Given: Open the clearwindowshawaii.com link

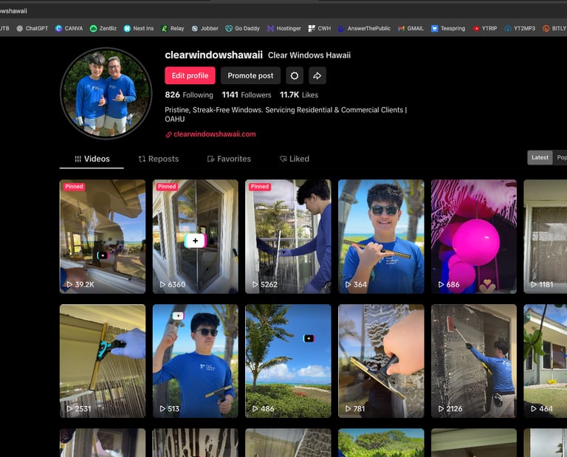Looking at the screenshot, I should coord(211,134).
